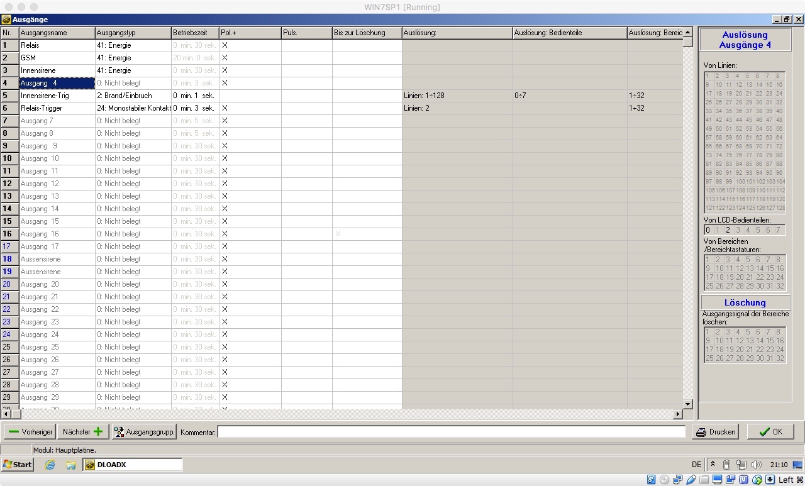This screenshot has width=805, height=486.
Task: Click the VirtualBox shared folders status icon
Action: (704, 480)
